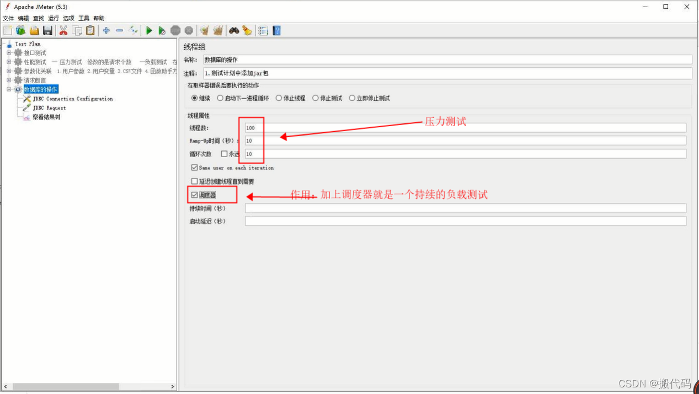699x394 pixels.
Task: Click the 线程数 field showing 100
Action: click(466, 127)
